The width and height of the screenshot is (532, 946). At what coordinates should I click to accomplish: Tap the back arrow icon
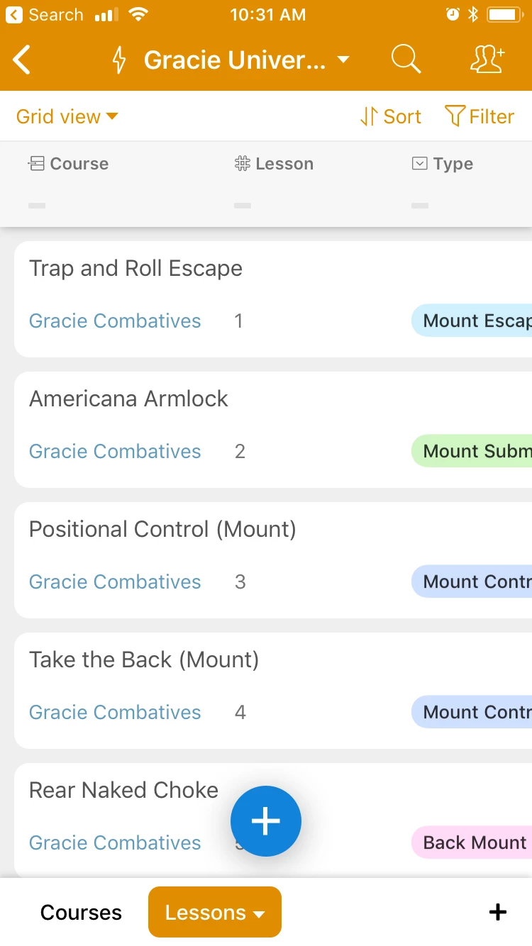click(x=22, y=60)
